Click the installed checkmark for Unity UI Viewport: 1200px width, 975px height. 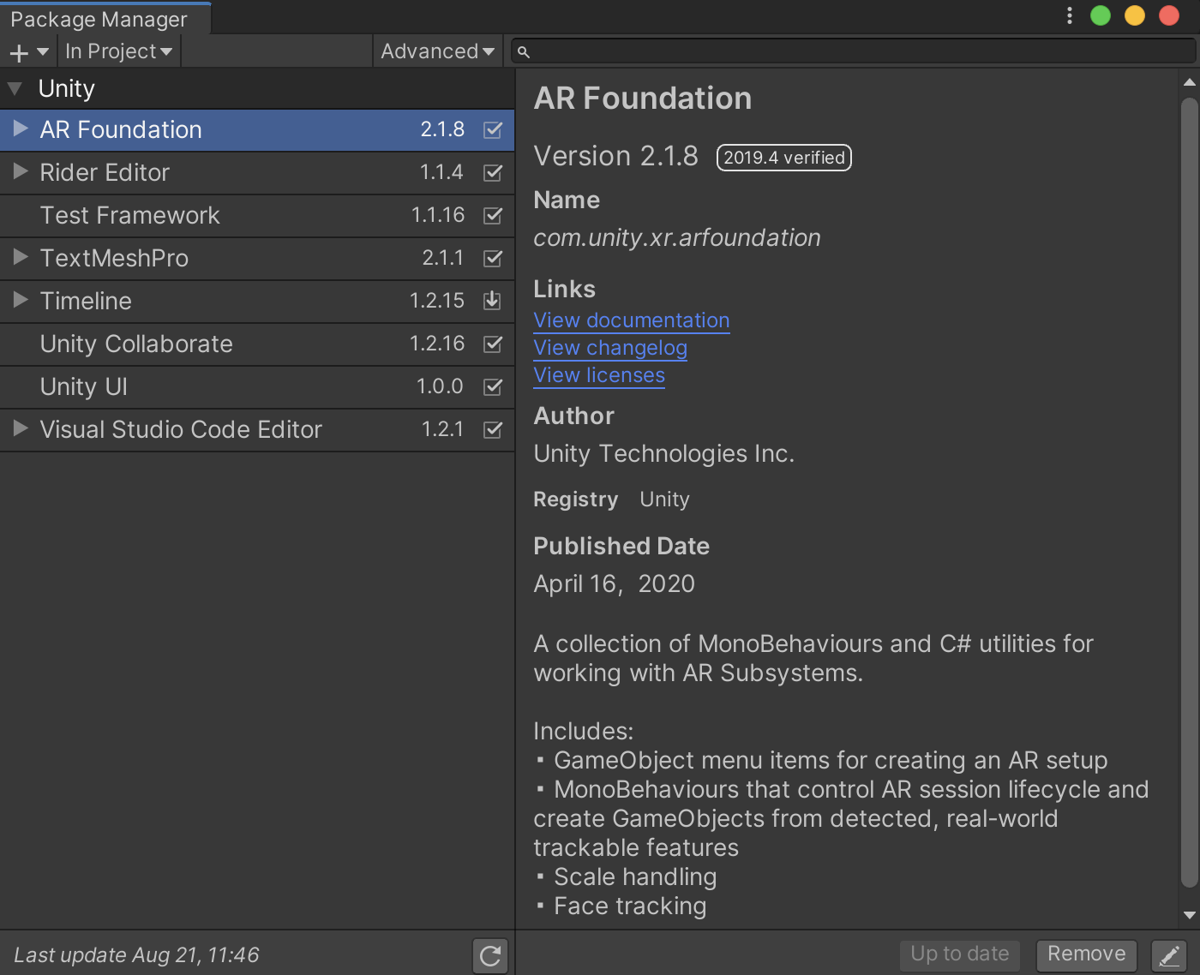point(493,387)
